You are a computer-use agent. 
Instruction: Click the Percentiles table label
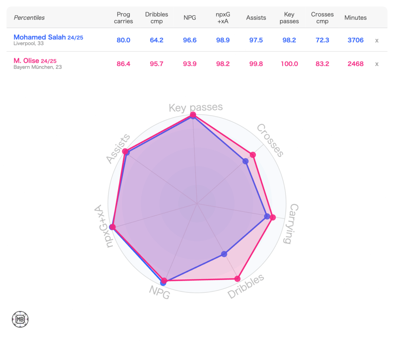tap(29, 18)
